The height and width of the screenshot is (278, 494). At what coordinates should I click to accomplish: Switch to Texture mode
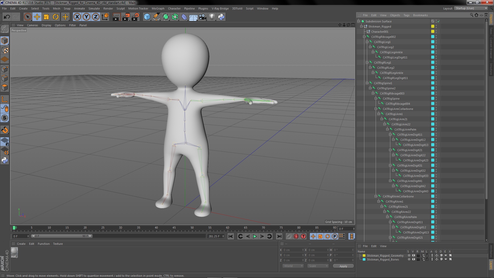pyautogui.click(x=5, y=50)
